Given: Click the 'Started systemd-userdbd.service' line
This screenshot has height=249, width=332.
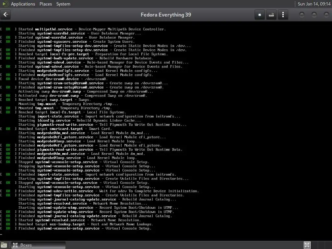Looking at the screenshot, I should point(67,38).
